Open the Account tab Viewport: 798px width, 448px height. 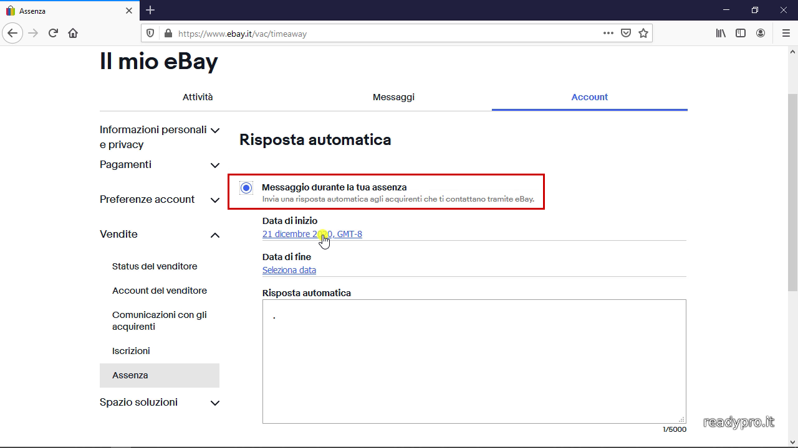click(589, 97)
